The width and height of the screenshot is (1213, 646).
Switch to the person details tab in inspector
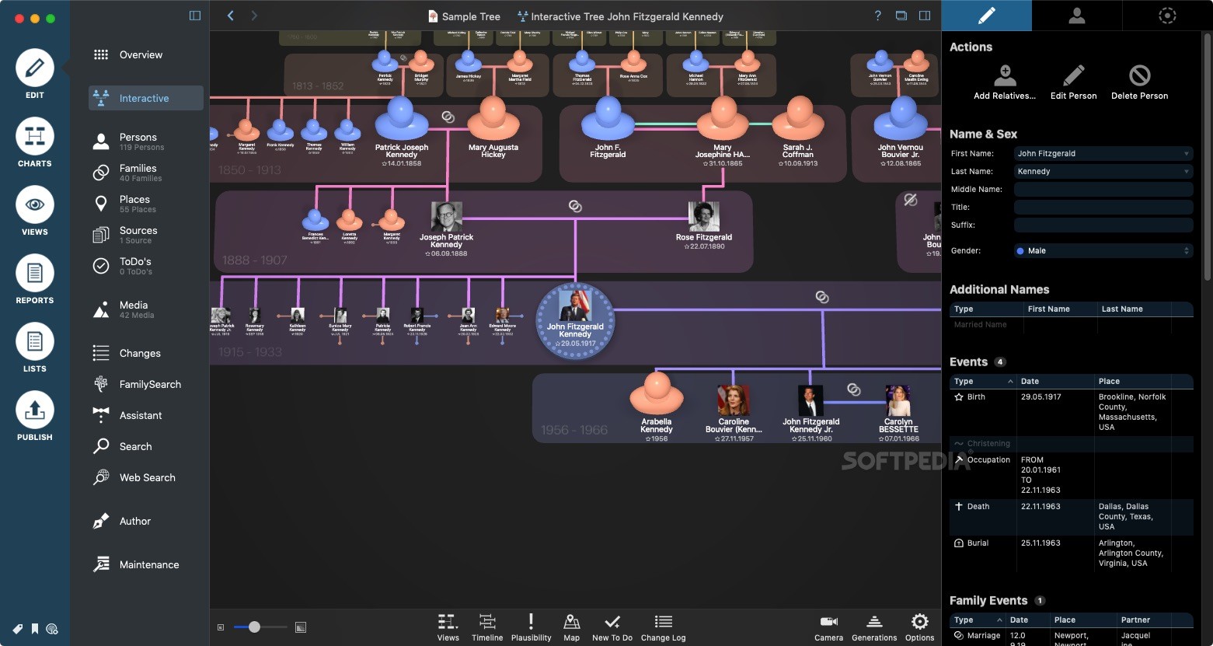[x=1076, y=15]
